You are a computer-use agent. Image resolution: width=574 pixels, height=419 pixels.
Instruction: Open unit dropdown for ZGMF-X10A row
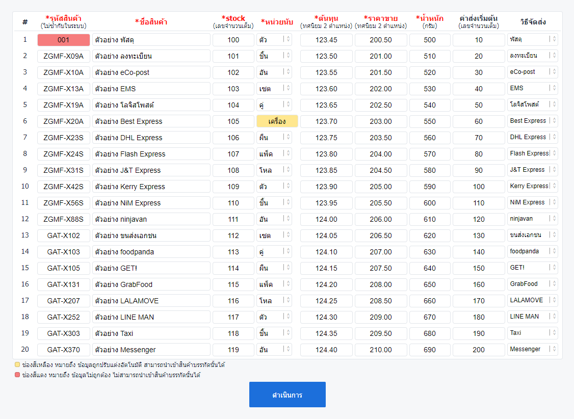274,72
